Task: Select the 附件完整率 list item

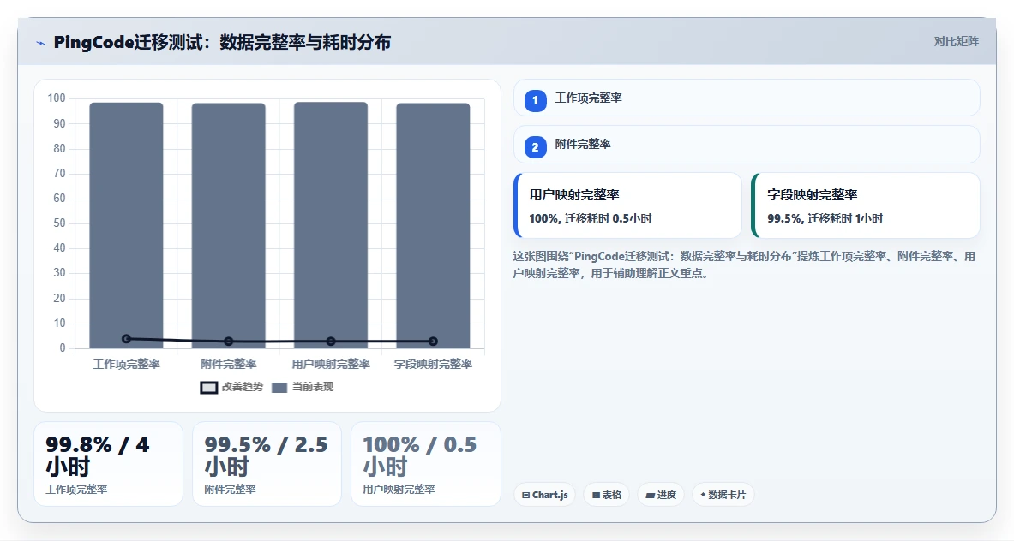Action: click(x=747, y=145)
